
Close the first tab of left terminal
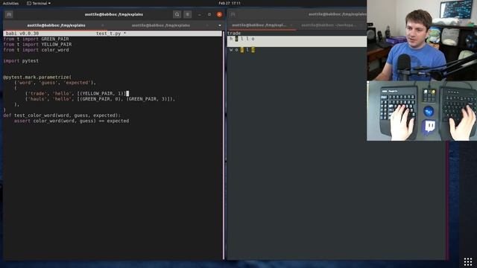103,25
